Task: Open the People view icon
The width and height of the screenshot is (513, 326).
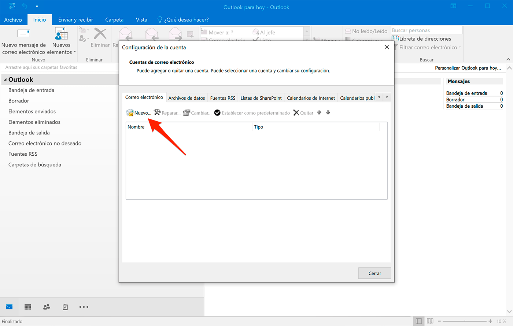Action: click(46, 307)
